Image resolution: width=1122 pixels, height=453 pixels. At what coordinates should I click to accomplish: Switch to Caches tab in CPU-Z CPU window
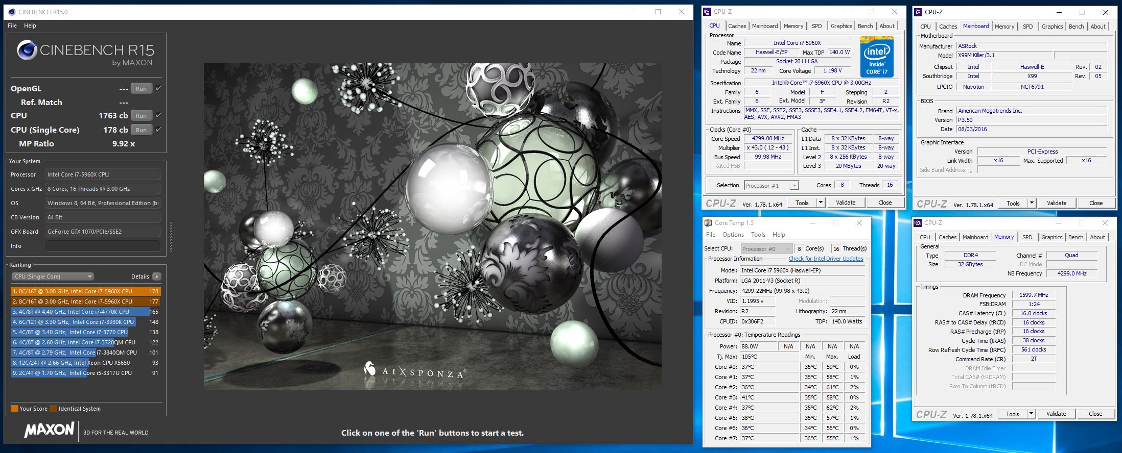[x=737, y=26]
